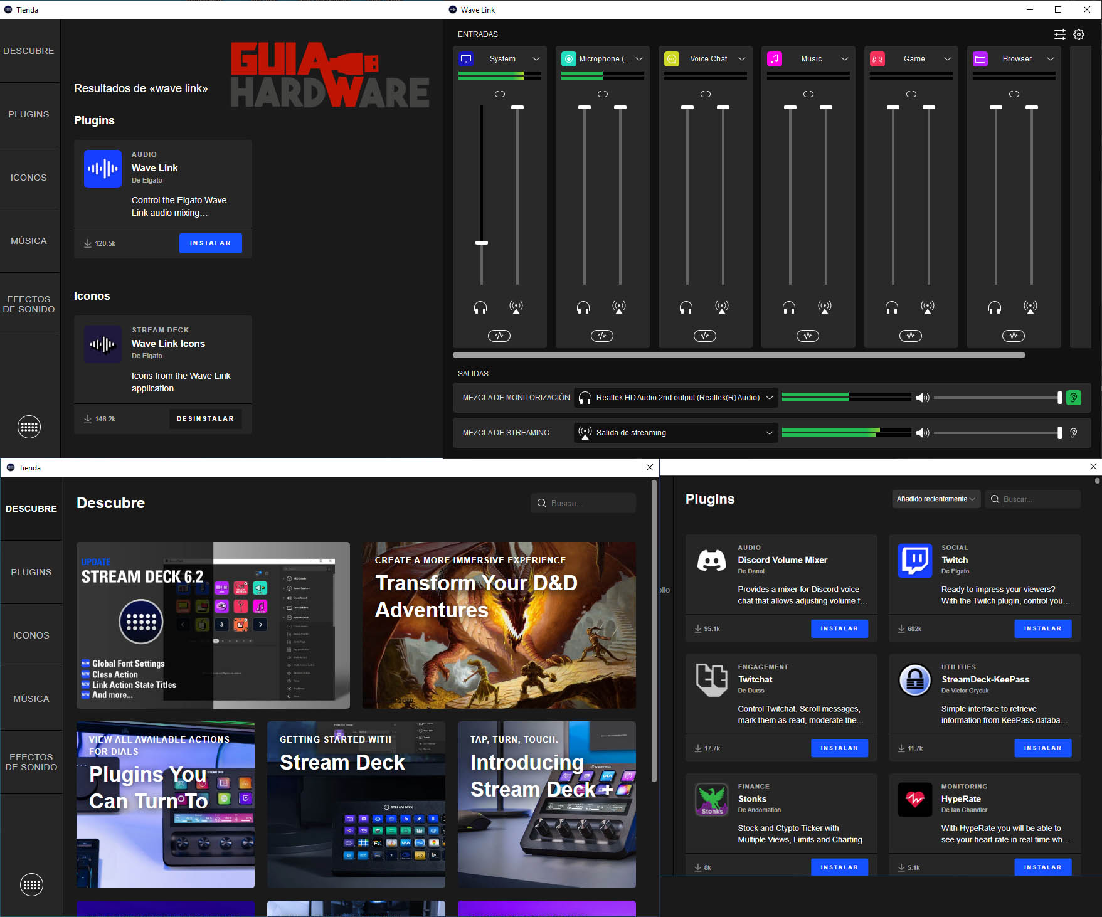
Task: Click the Plugins Buscar search field
Action: 1033,499
